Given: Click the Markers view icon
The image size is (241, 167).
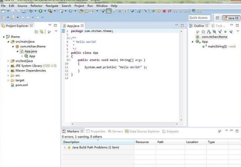Looking at the screenshot, I should coord(64,131).
